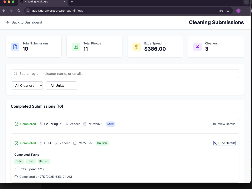Select the Linen task tag
This screenshot has height=189, width=252.
coord(31,161)
